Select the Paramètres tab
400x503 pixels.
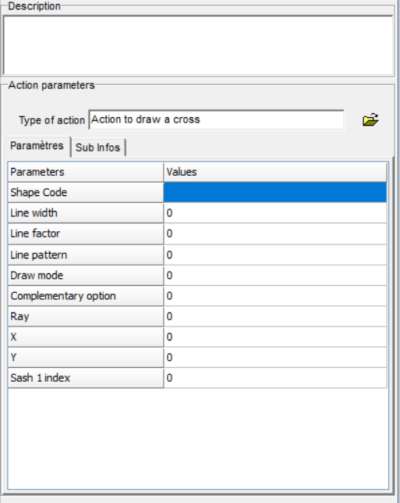[37, 146]
